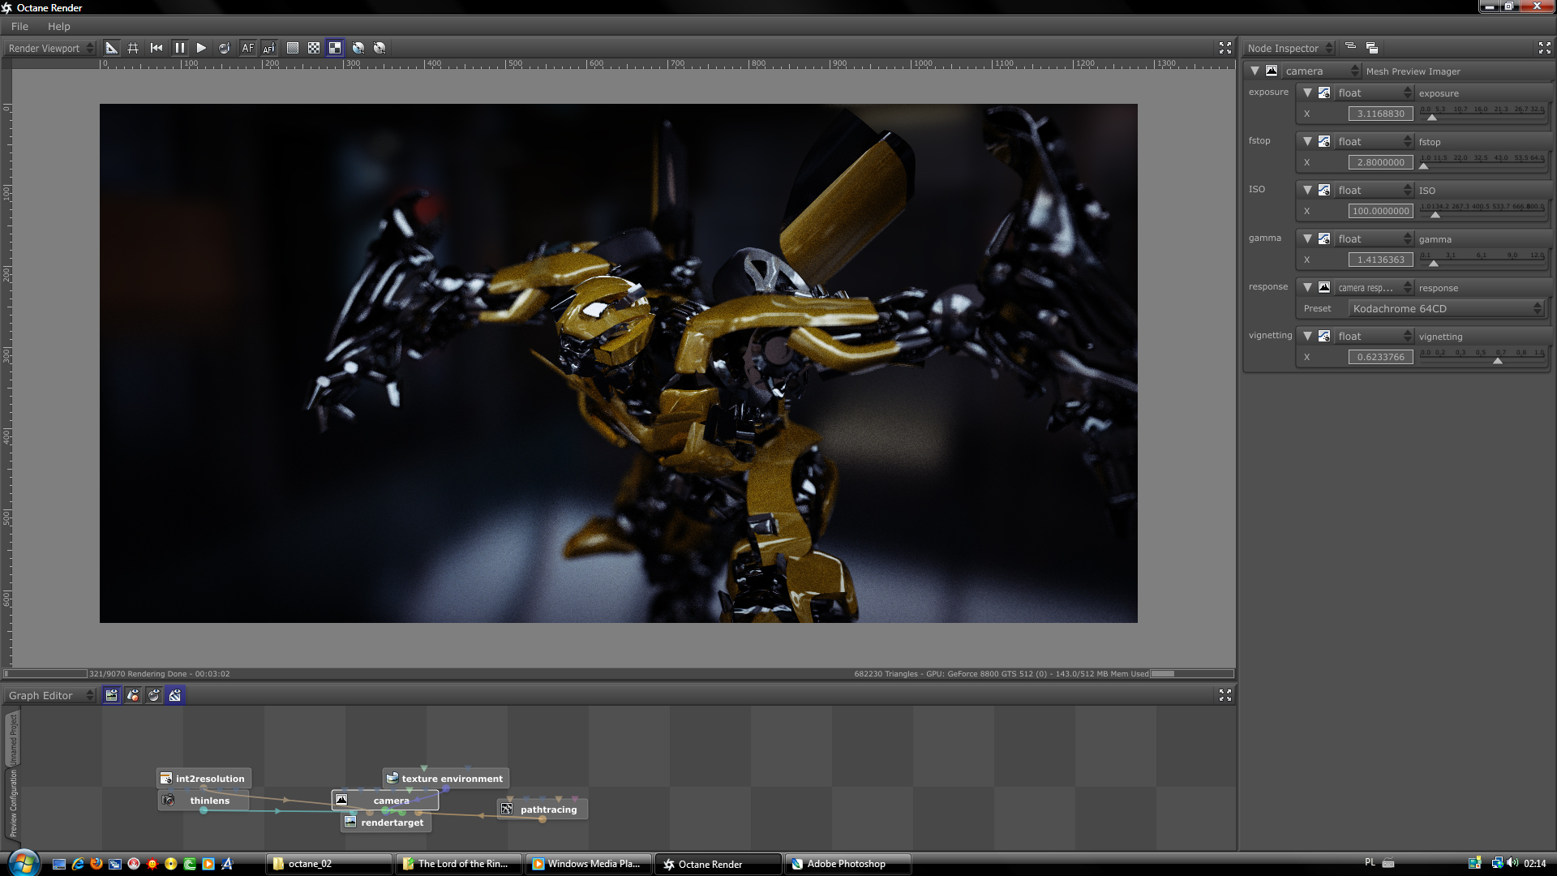Click the Adobe Photoshop taskbar button

[846, 864]
